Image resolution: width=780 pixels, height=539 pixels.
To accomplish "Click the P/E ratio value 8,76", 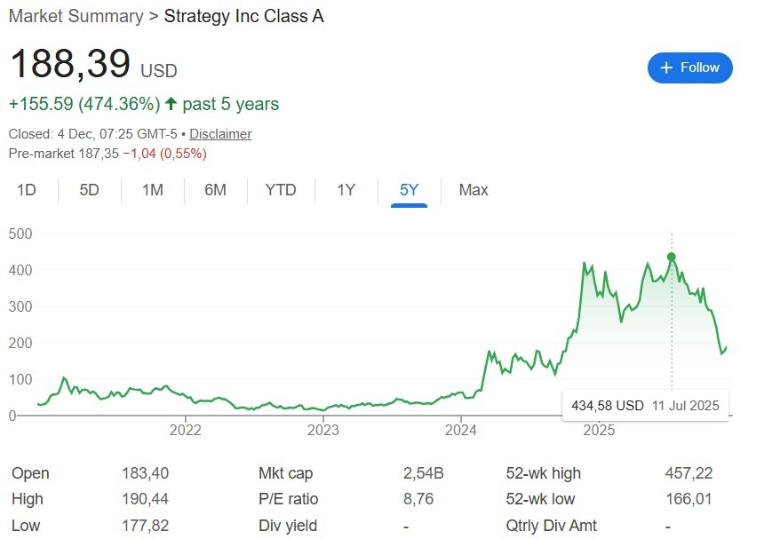I will point(418,499).
